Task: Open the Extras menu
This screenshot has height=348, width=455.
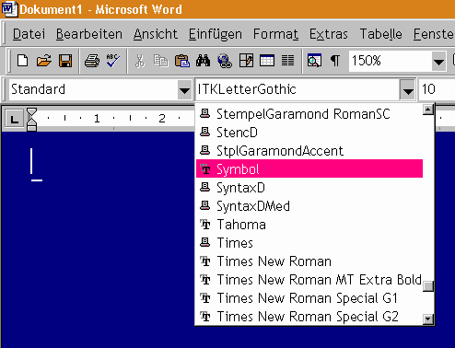Action: click(x=329, y=34)
